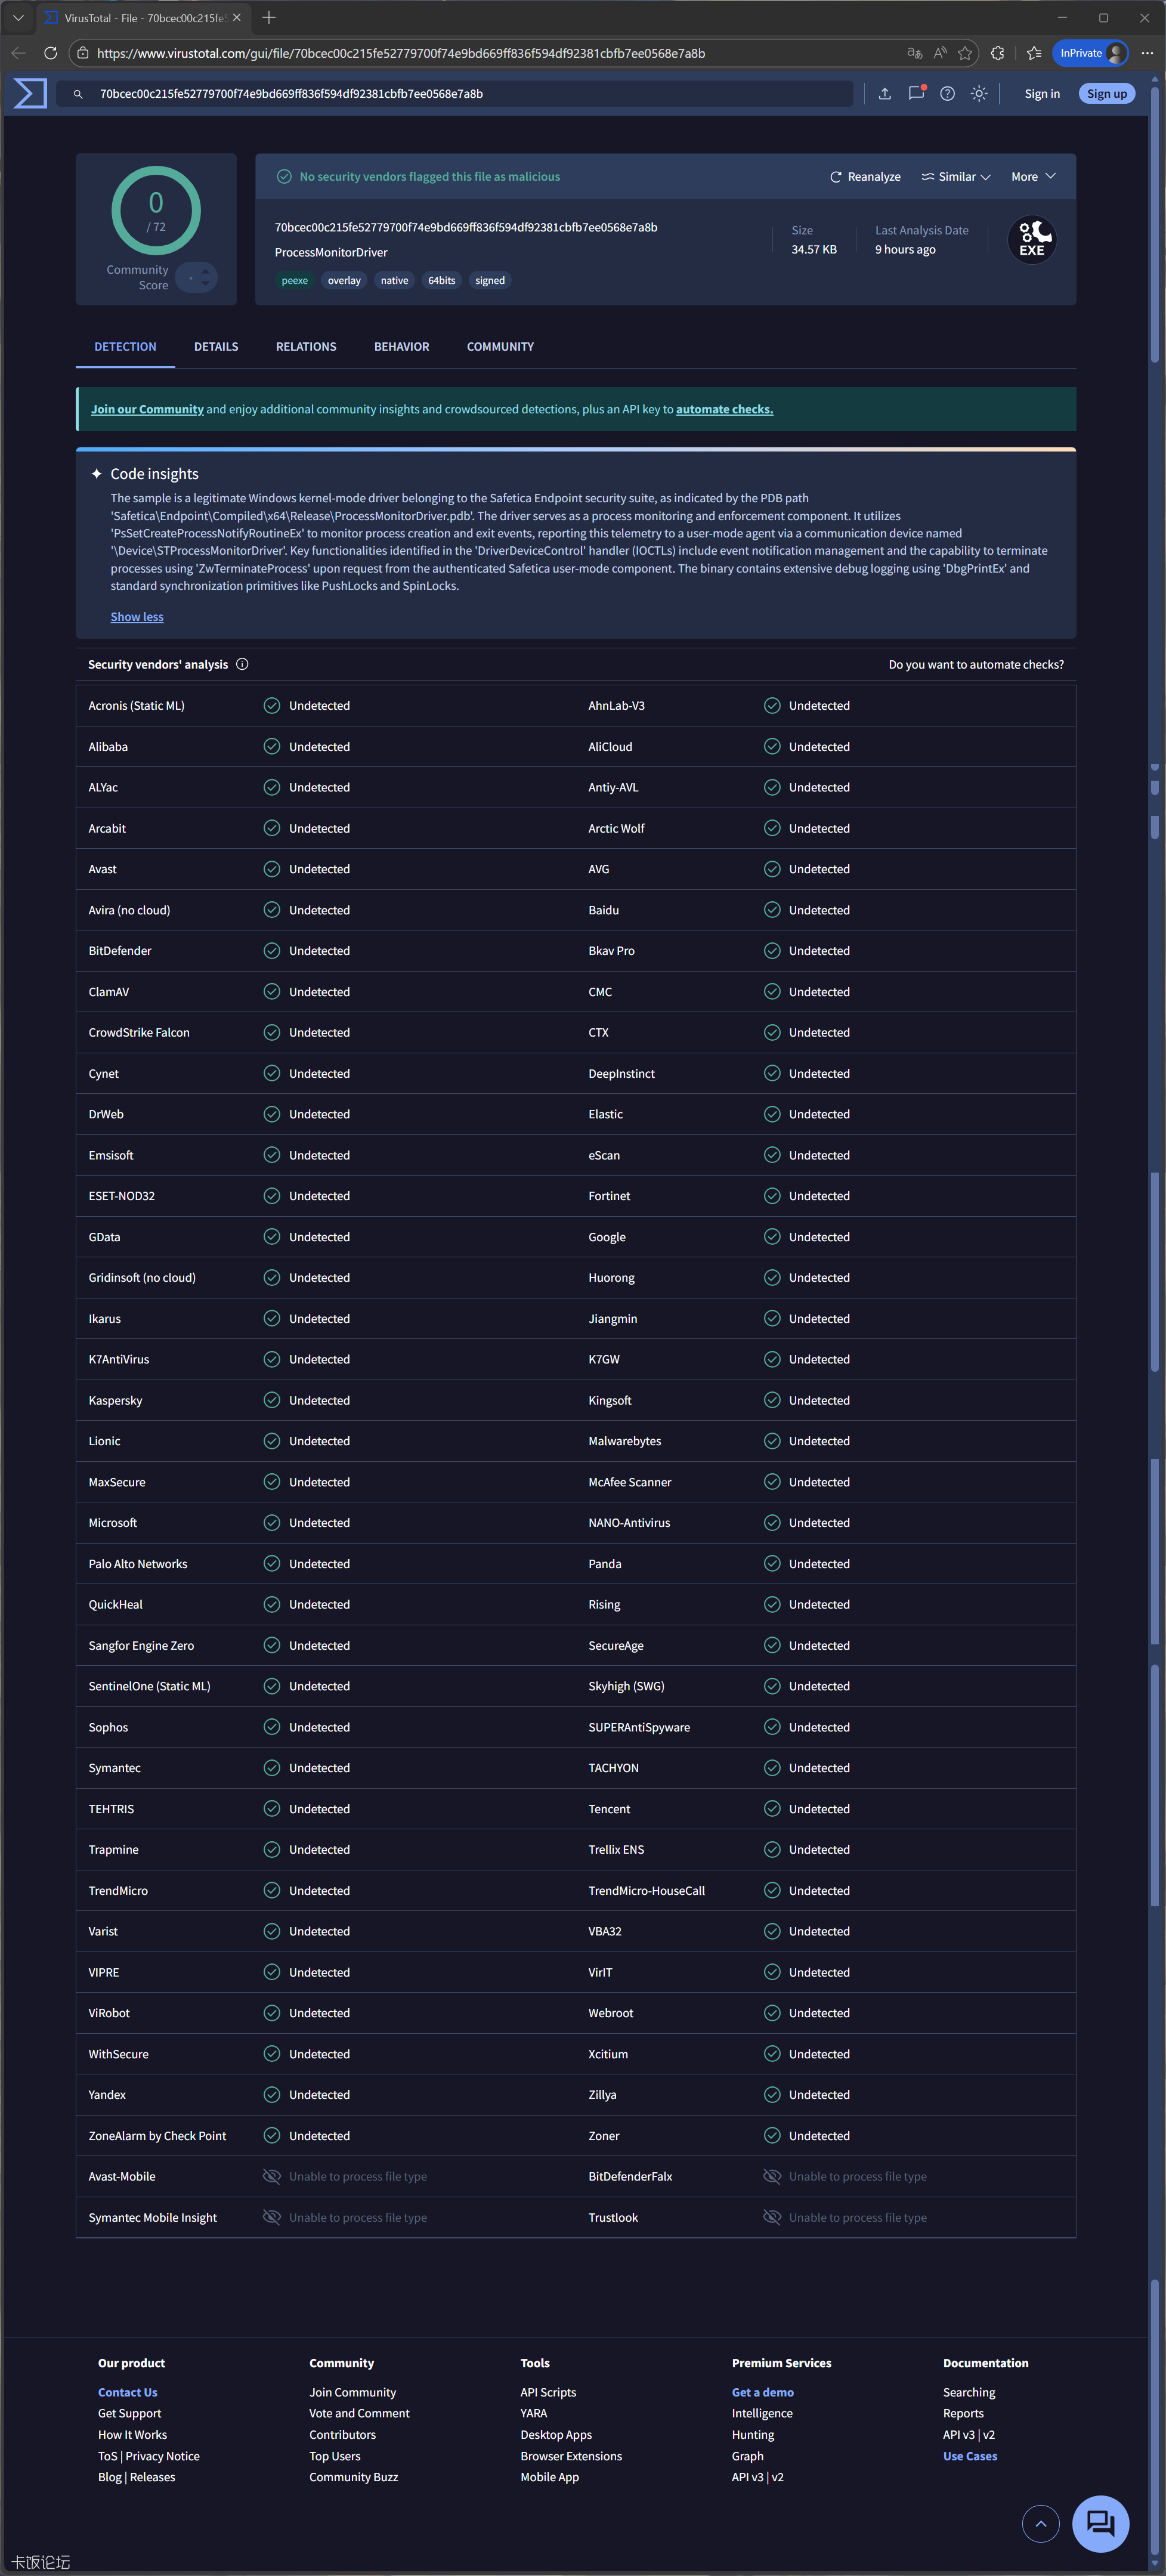Expand the Similar dropdown
This screenshot has height=2576, width=1166.
(956, 177)
